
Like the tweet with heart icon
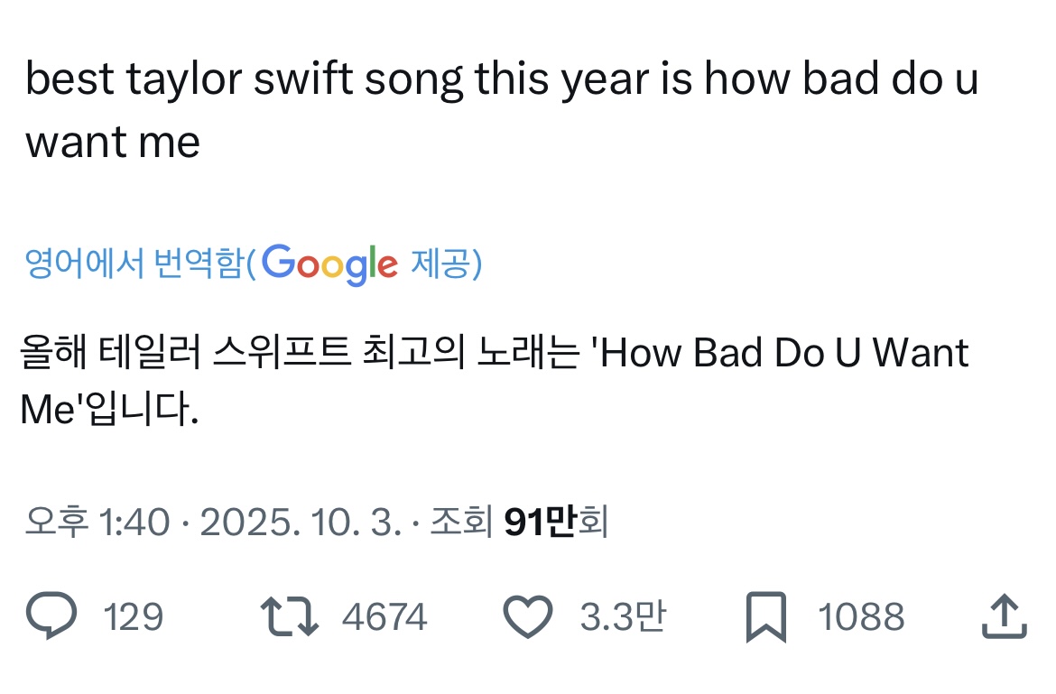pyautogui.click(x=526, y=617)
